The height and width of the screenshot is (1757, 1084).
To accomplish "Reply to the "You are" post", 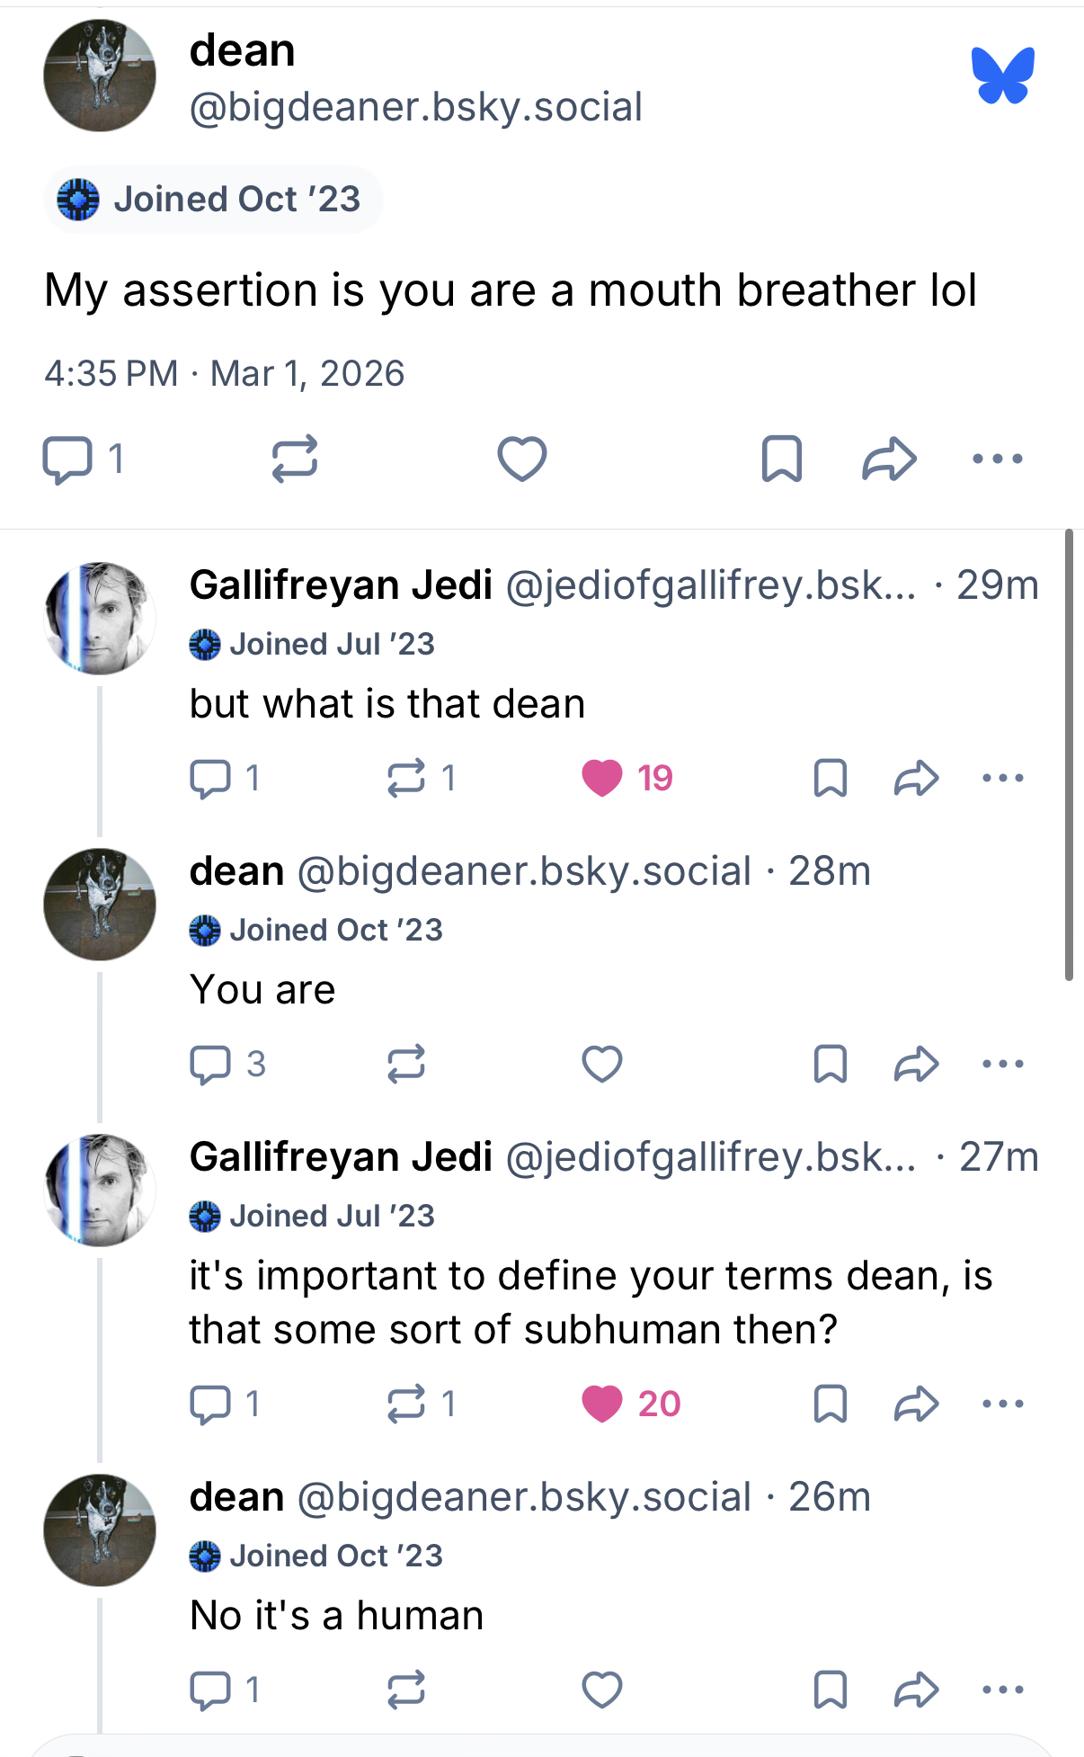I will (x=210, y=1064).
